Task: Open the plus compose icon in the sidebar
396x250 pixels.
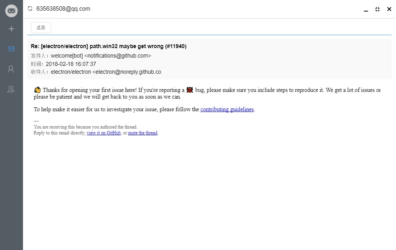Action: (11, 29)
